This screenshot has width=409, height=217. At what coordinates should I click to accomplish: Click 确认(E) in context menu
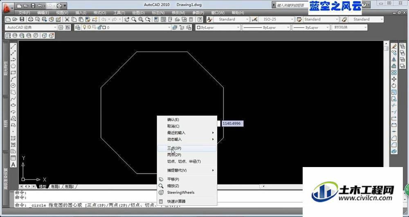[187, 120]
